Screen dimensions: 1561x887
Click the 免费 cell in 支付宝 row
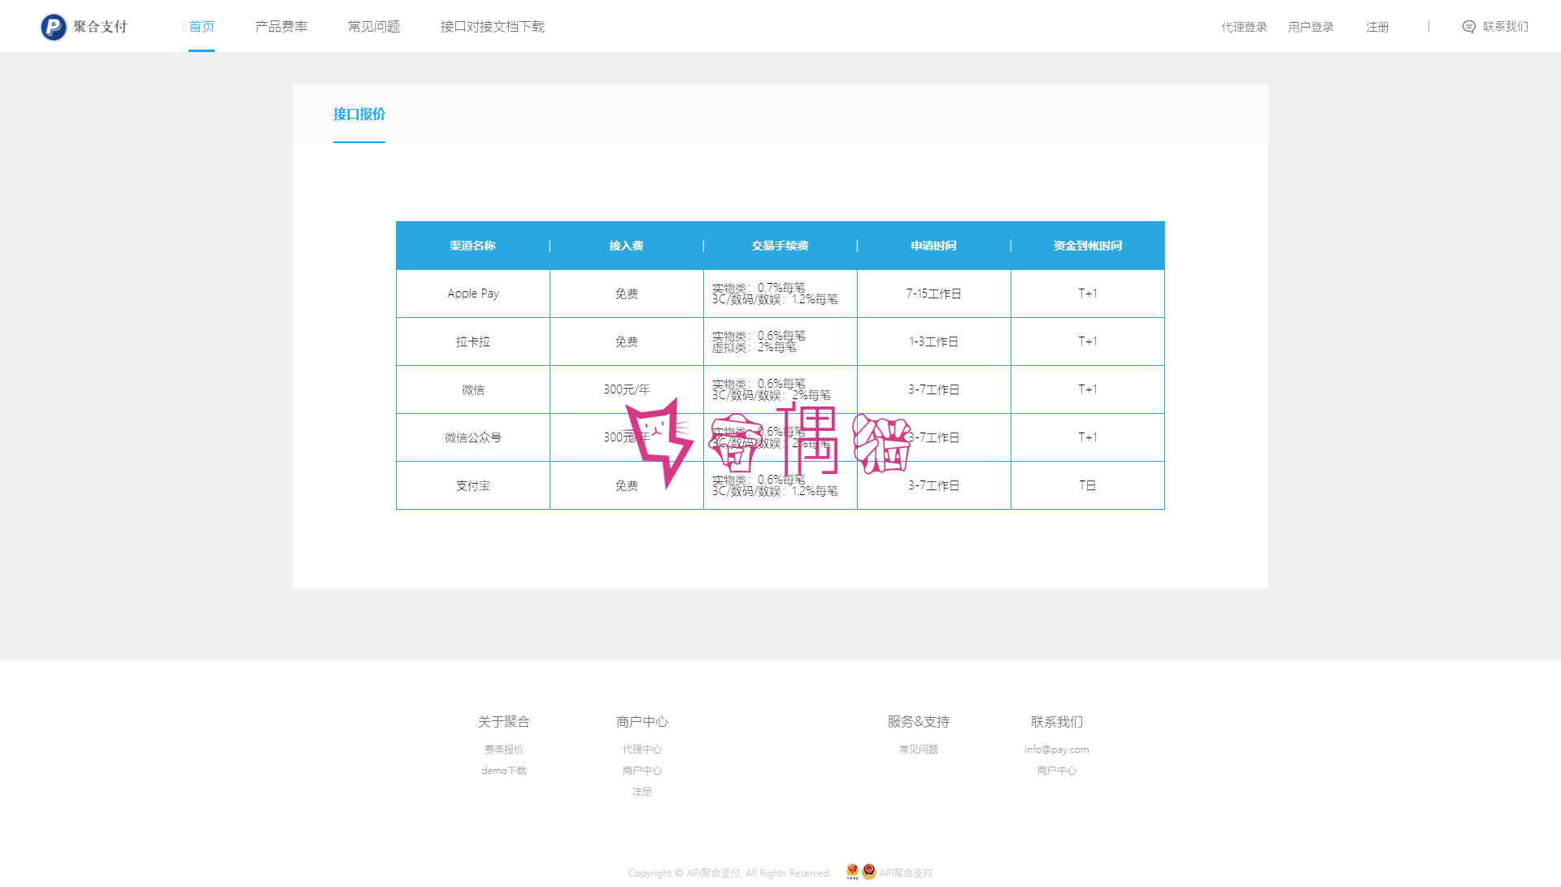(x=627, y=485)
